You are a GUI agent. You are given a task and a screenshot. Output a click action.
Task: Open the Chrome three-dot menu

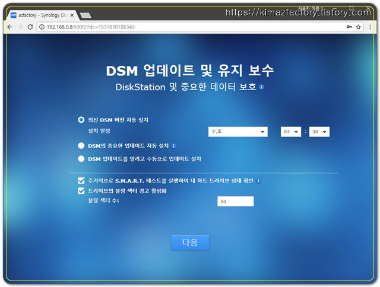370,27
